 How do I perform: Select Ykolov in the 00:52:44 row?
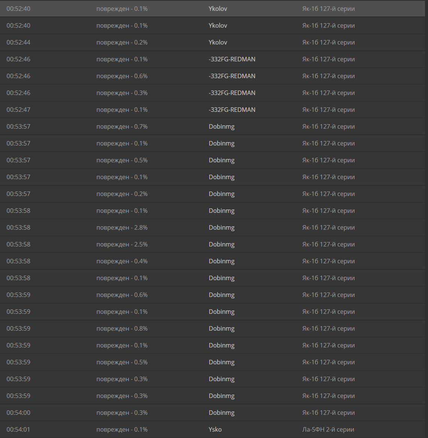click(218, 42)
